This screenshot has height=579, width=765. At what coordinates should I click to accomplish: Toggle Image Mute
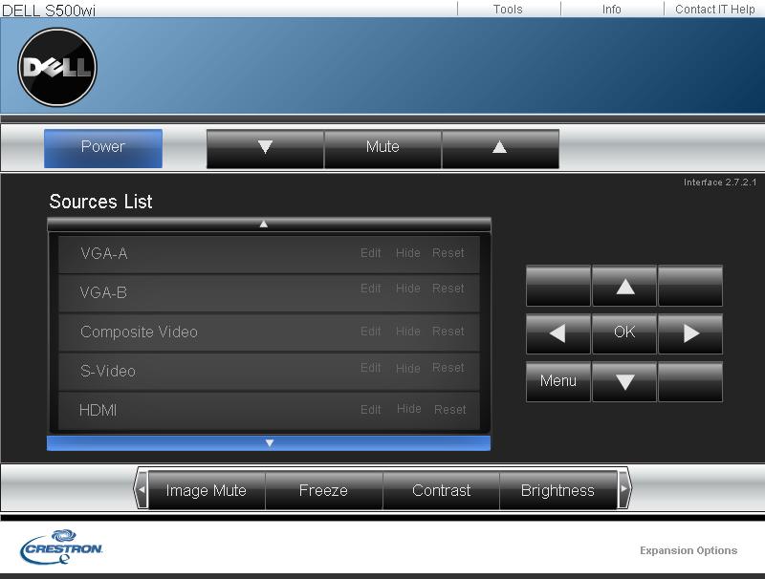(207, 490)
